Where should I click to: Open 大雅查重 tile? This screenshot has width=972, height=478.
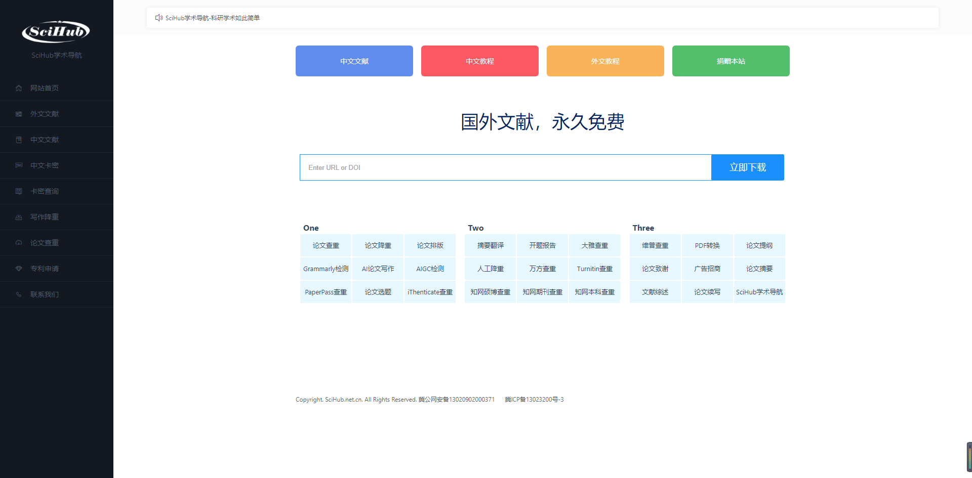coord(595,245)
